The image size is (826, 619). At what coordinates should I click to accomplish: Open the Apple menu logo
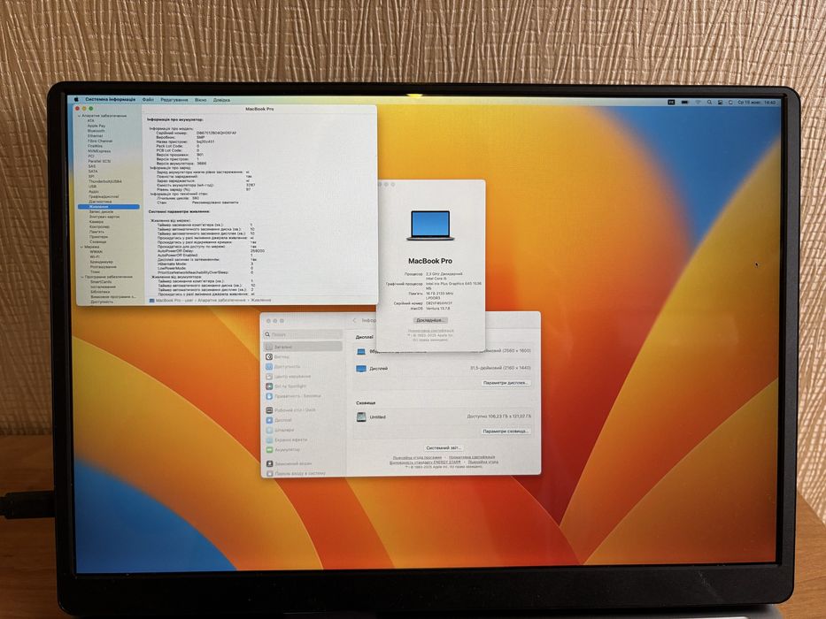pyautogui.click(x=76, y=99)
